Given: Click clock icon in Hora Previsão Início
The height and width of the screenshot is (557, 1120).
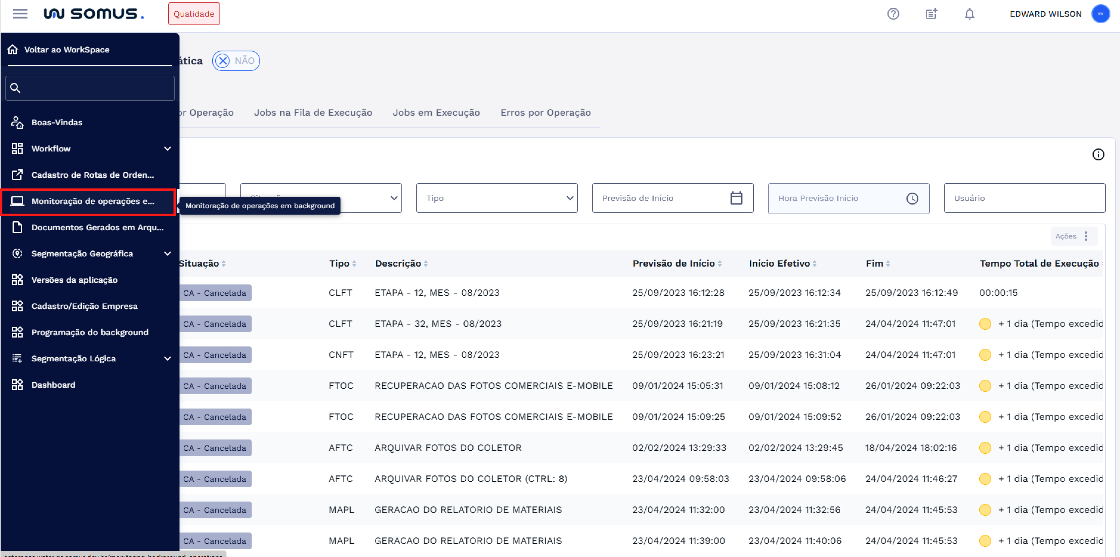Looking at the screenshot, I should [x=912, y=198].
